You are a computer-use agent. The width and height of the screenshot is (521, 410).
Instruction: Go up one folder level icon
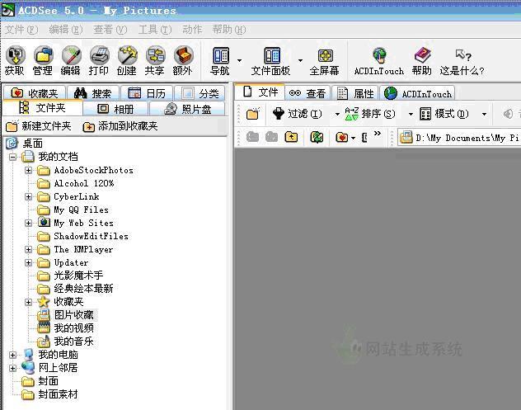tap(291, 137)
